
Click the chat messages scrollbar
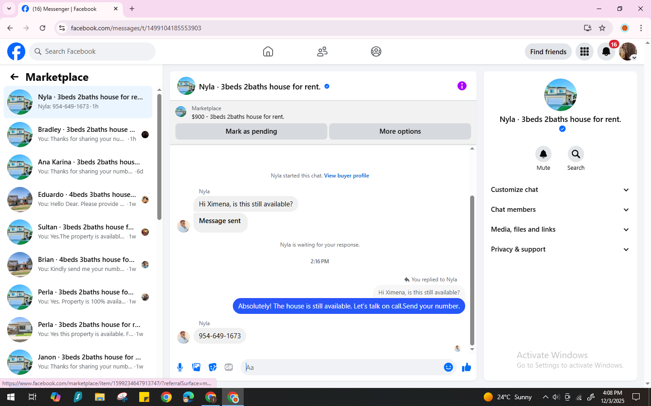point(472,270)
